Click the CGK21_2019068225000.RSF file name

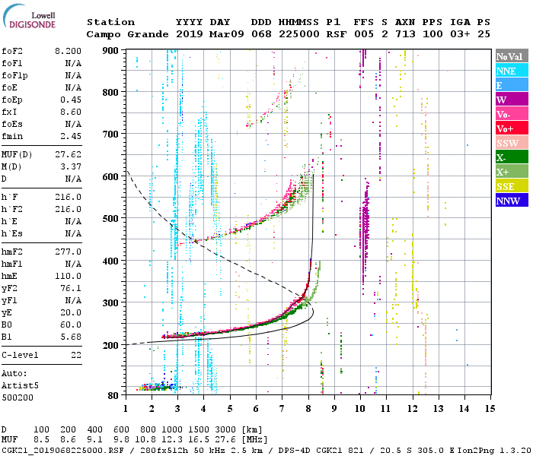click(x=63, y=451)
